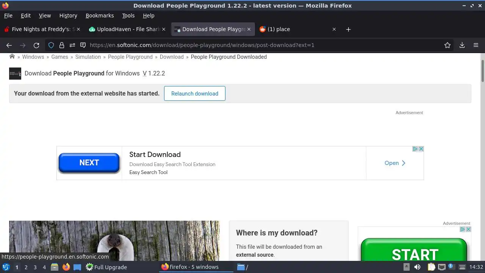
Task: Open People Playground breadcrumb link
Action: (130, 57)
